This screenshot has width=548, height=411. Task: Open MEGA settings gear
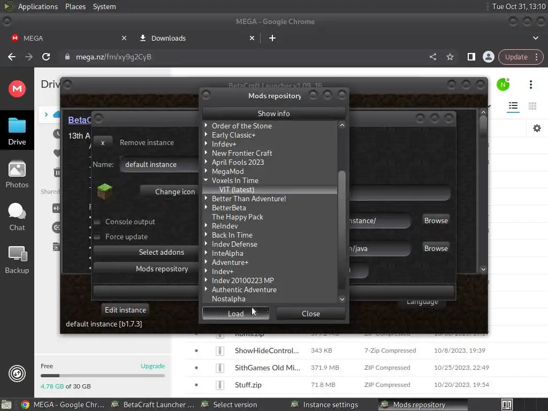pos(537,128)
